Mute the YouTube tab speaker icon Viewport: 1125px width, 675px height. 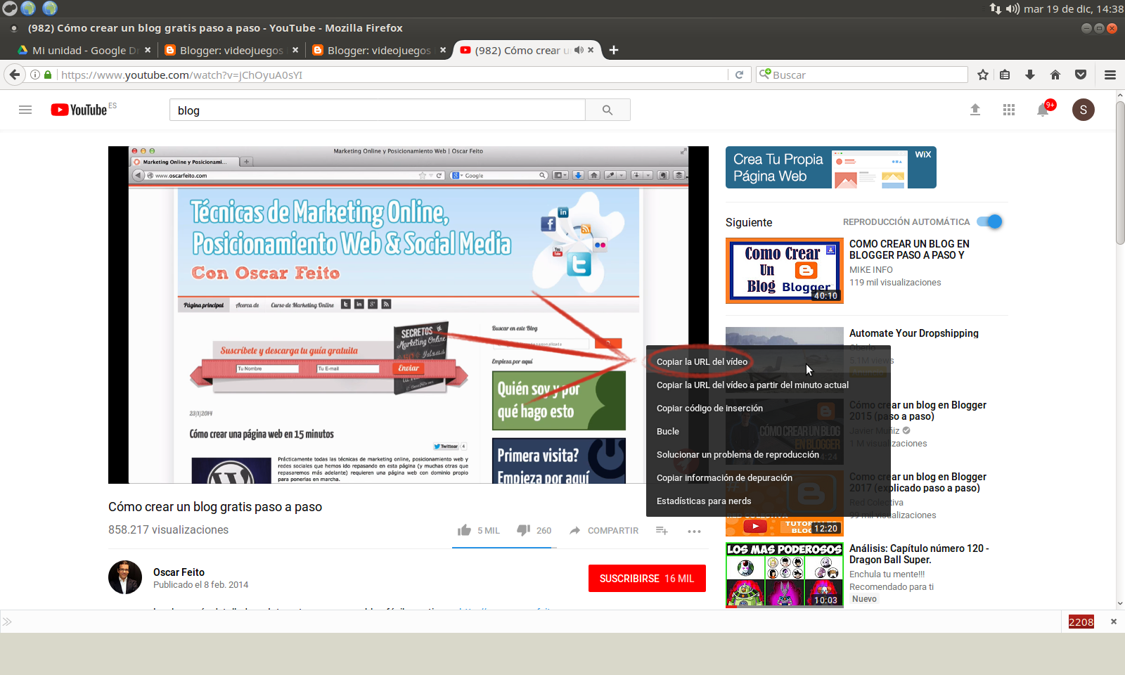coord(579,50)
